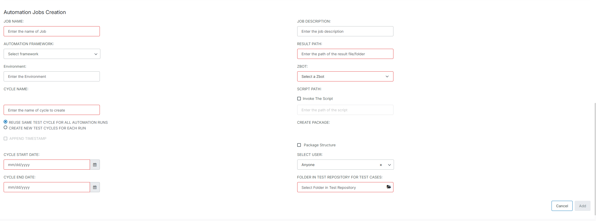Click into the Job Description field

point(345,31)
